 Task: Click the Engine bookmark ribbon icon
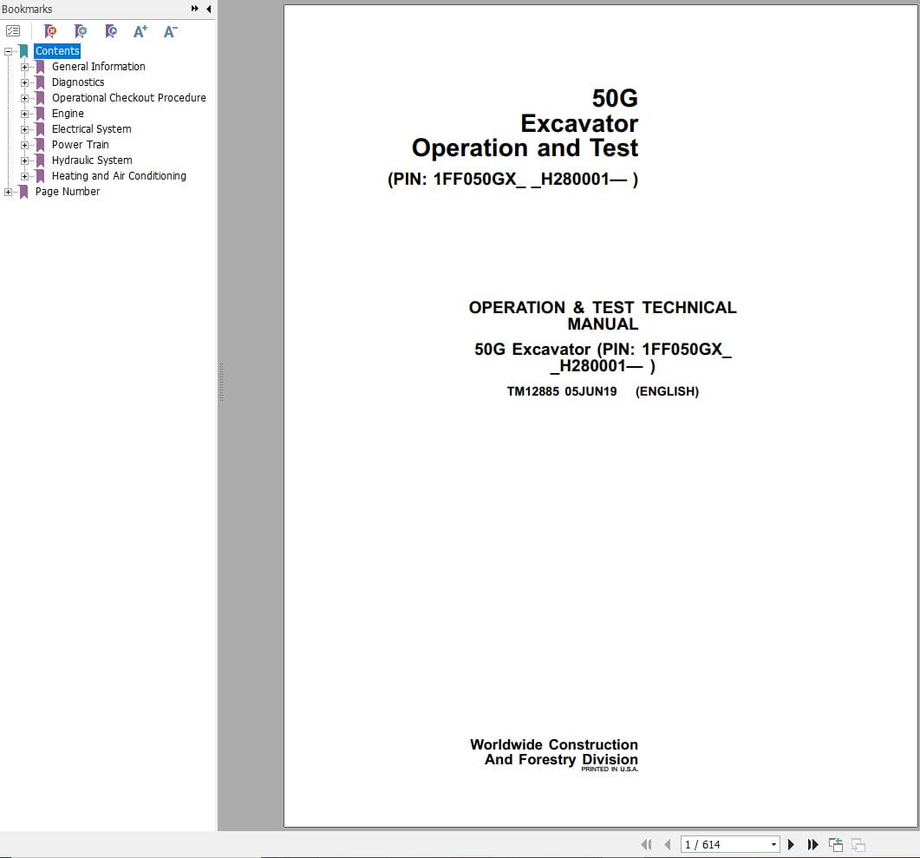pos(40,114)
